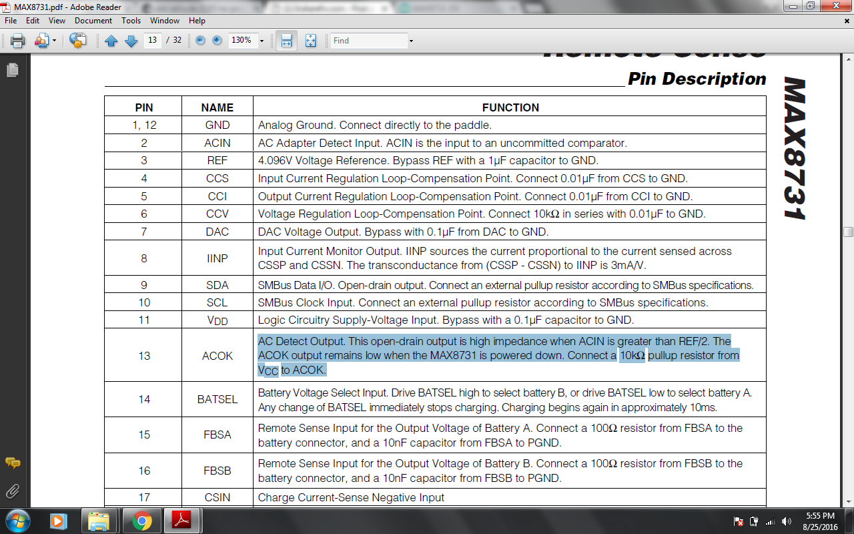Click into the Find search box

click(x=369, y=41)
